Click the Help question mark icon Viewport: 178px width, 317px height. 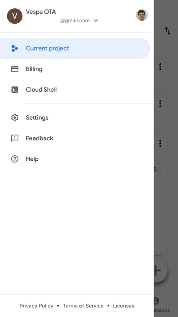(15, 159)
